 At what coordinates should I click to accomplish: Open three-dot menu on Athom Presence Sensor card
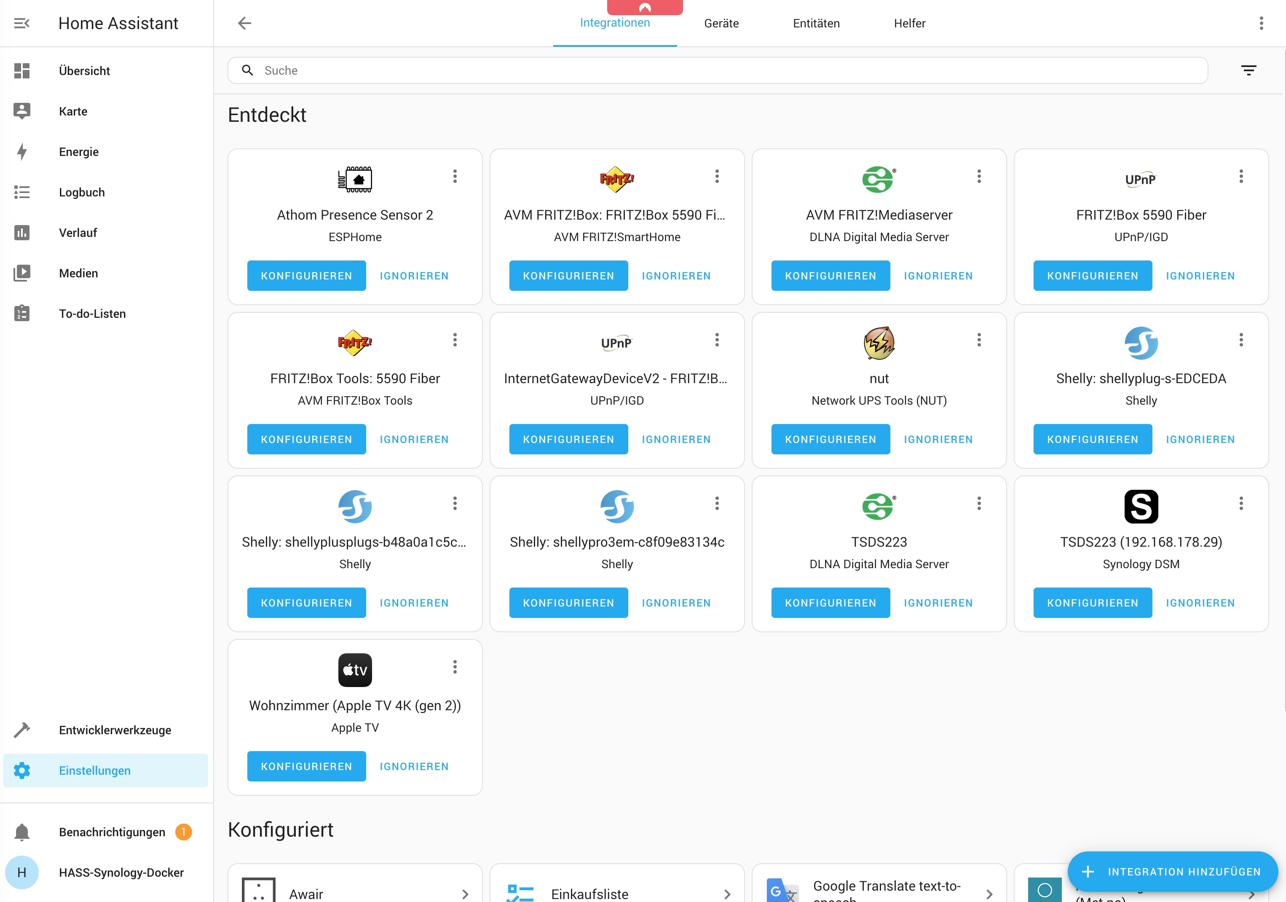coord(455,177)
